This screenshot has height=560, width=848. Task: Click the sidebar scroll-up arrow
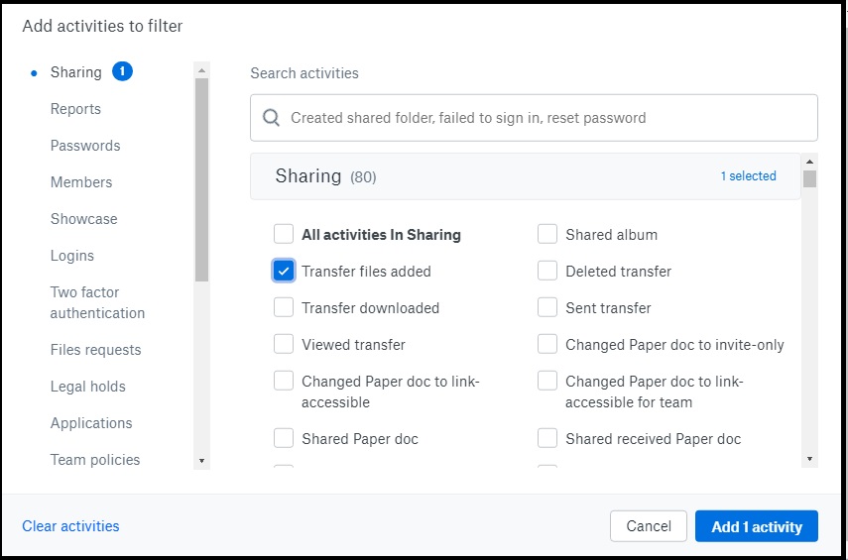tap(201, 70)
